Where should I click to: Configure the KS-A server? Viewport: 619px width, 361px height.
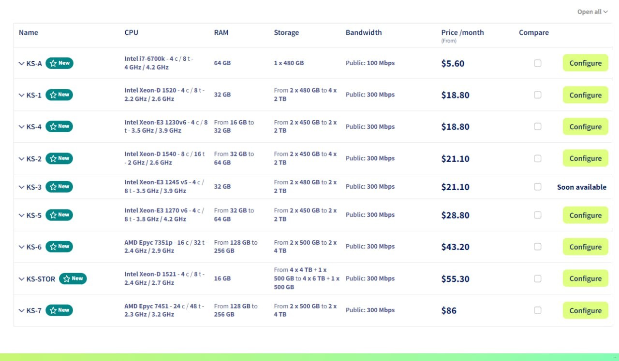click(585, 63)
